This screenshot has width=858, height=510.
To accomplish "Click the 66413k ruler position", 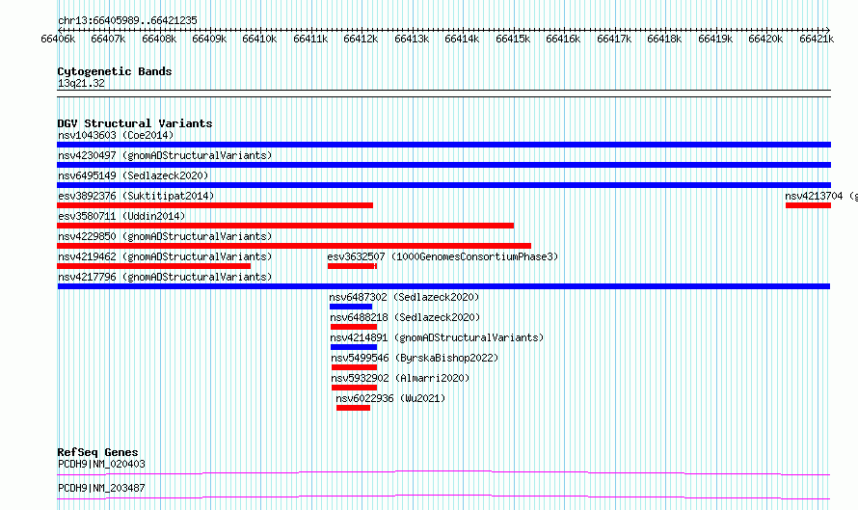I will pyautogui.click(x=412, y=39).
